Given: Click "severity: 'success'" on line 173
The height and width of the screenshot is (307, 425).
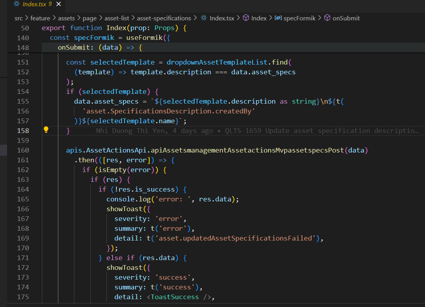Looking at the screenshot, I should tap(152, 277).
